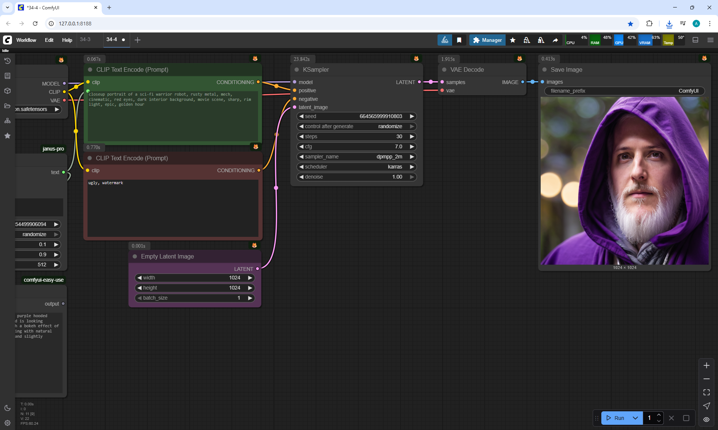718x430 pixels.
Task: Click the fit view icon
Action: [x=706, y=392]
